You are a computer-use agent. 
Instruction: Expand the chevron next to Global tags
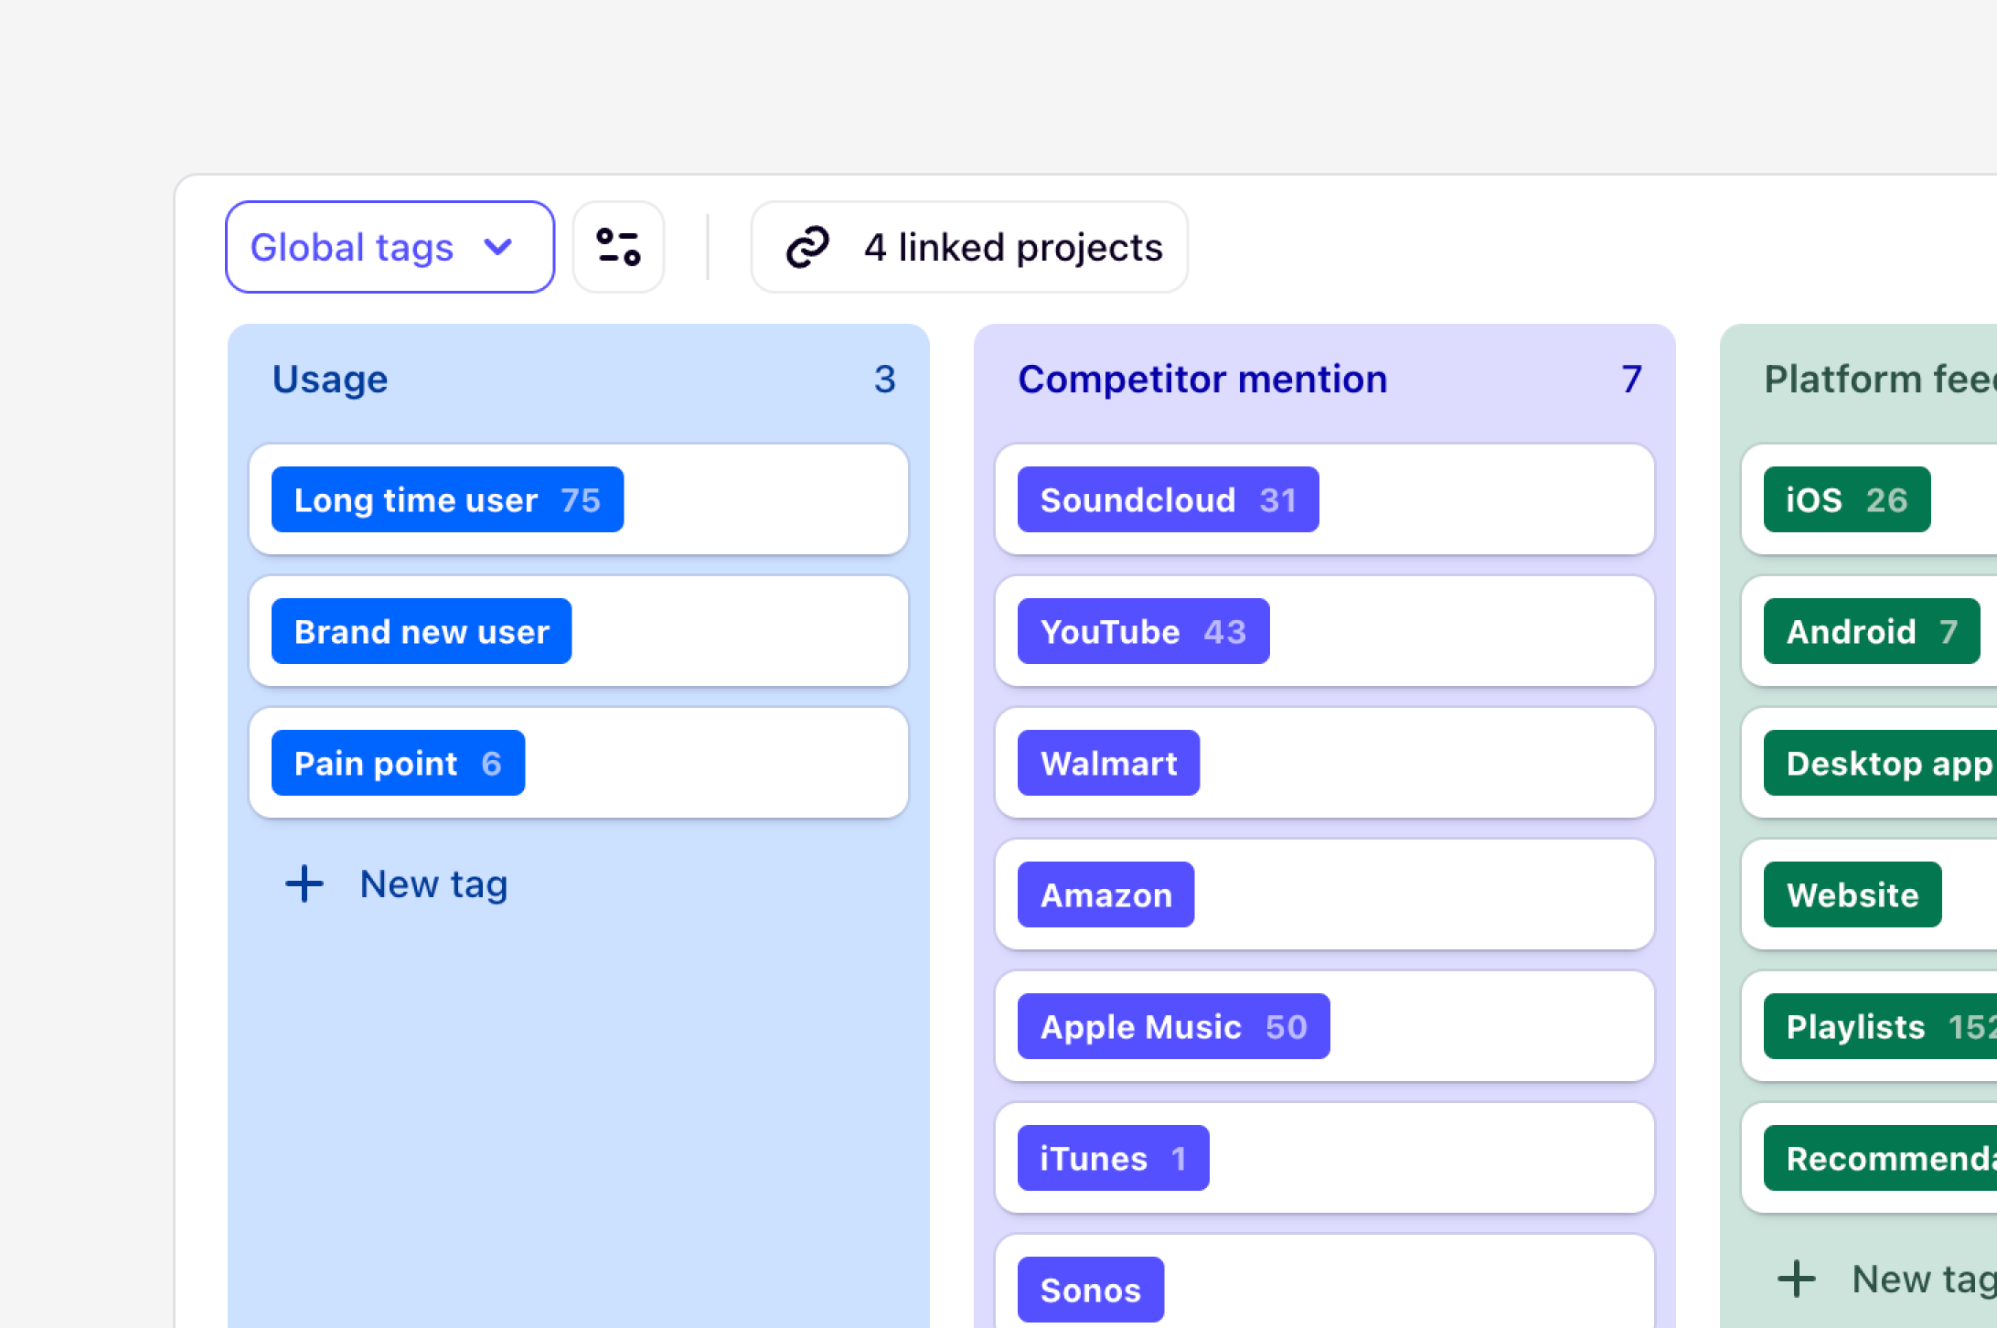point(498,247)
